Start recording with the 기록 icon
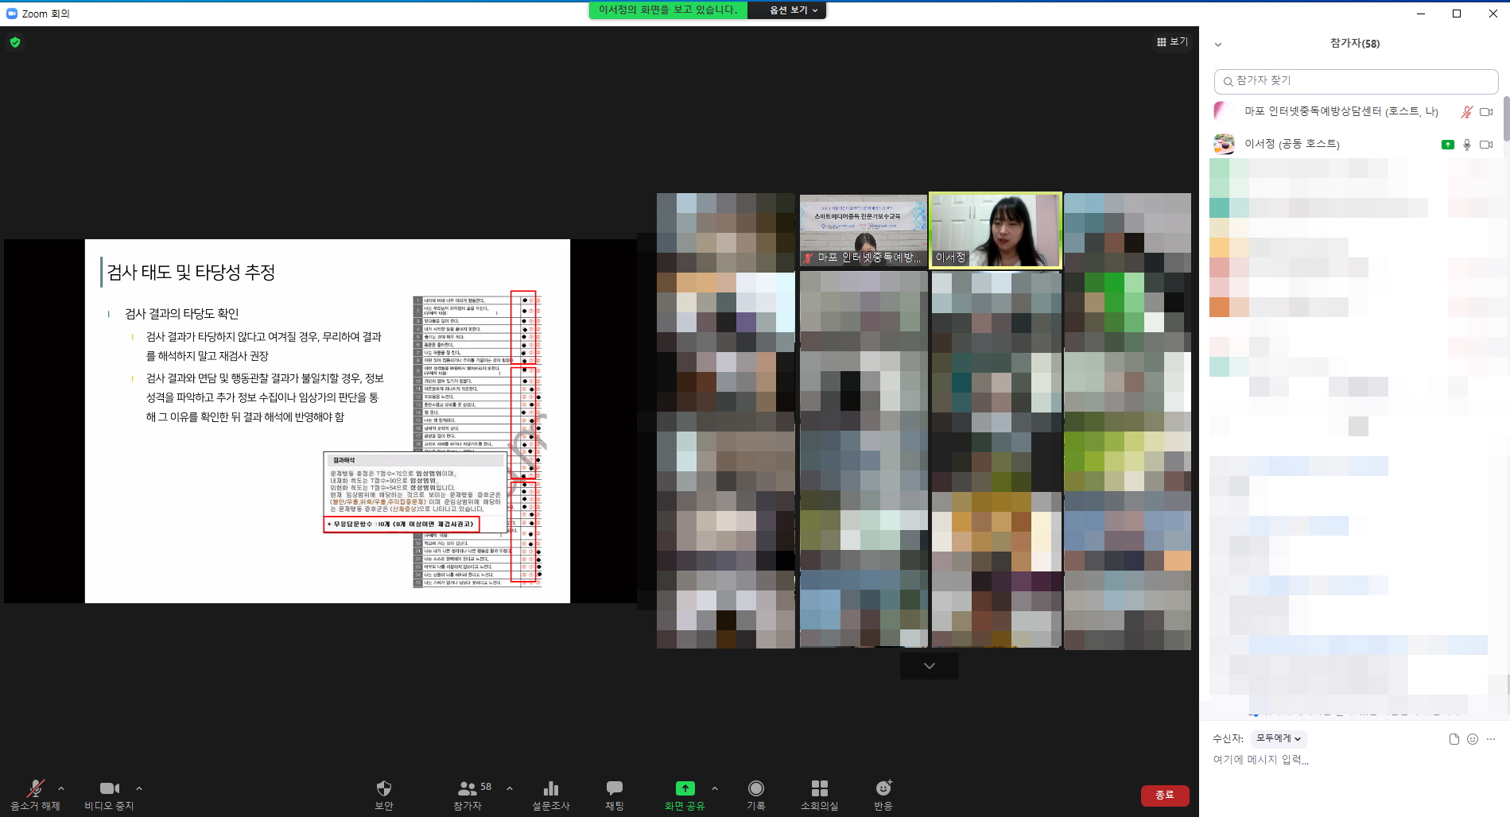 pyautogui.click(x=755, y=788)
